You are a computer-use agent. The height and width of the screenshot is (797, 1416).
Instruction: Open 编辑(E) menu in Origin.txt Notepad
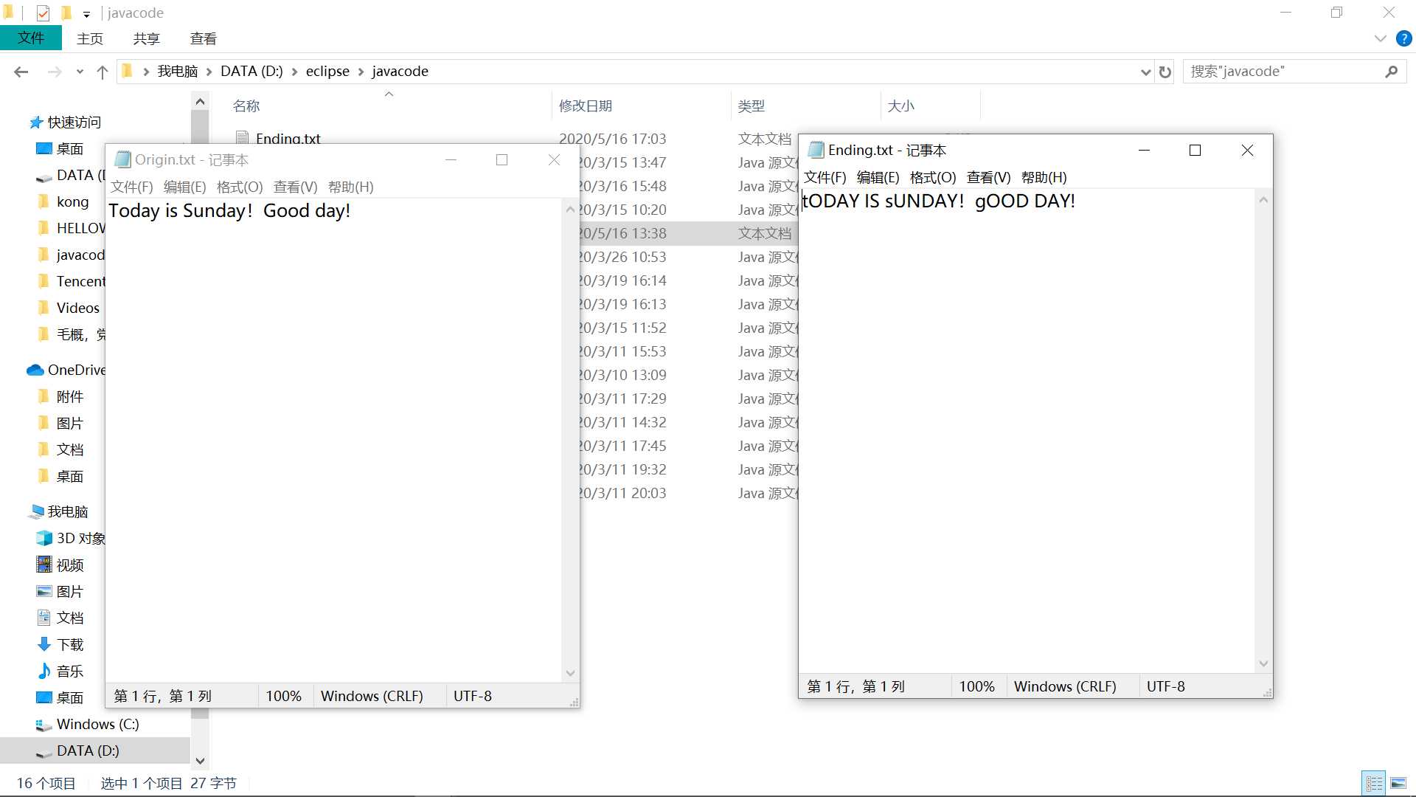point(184,187)
